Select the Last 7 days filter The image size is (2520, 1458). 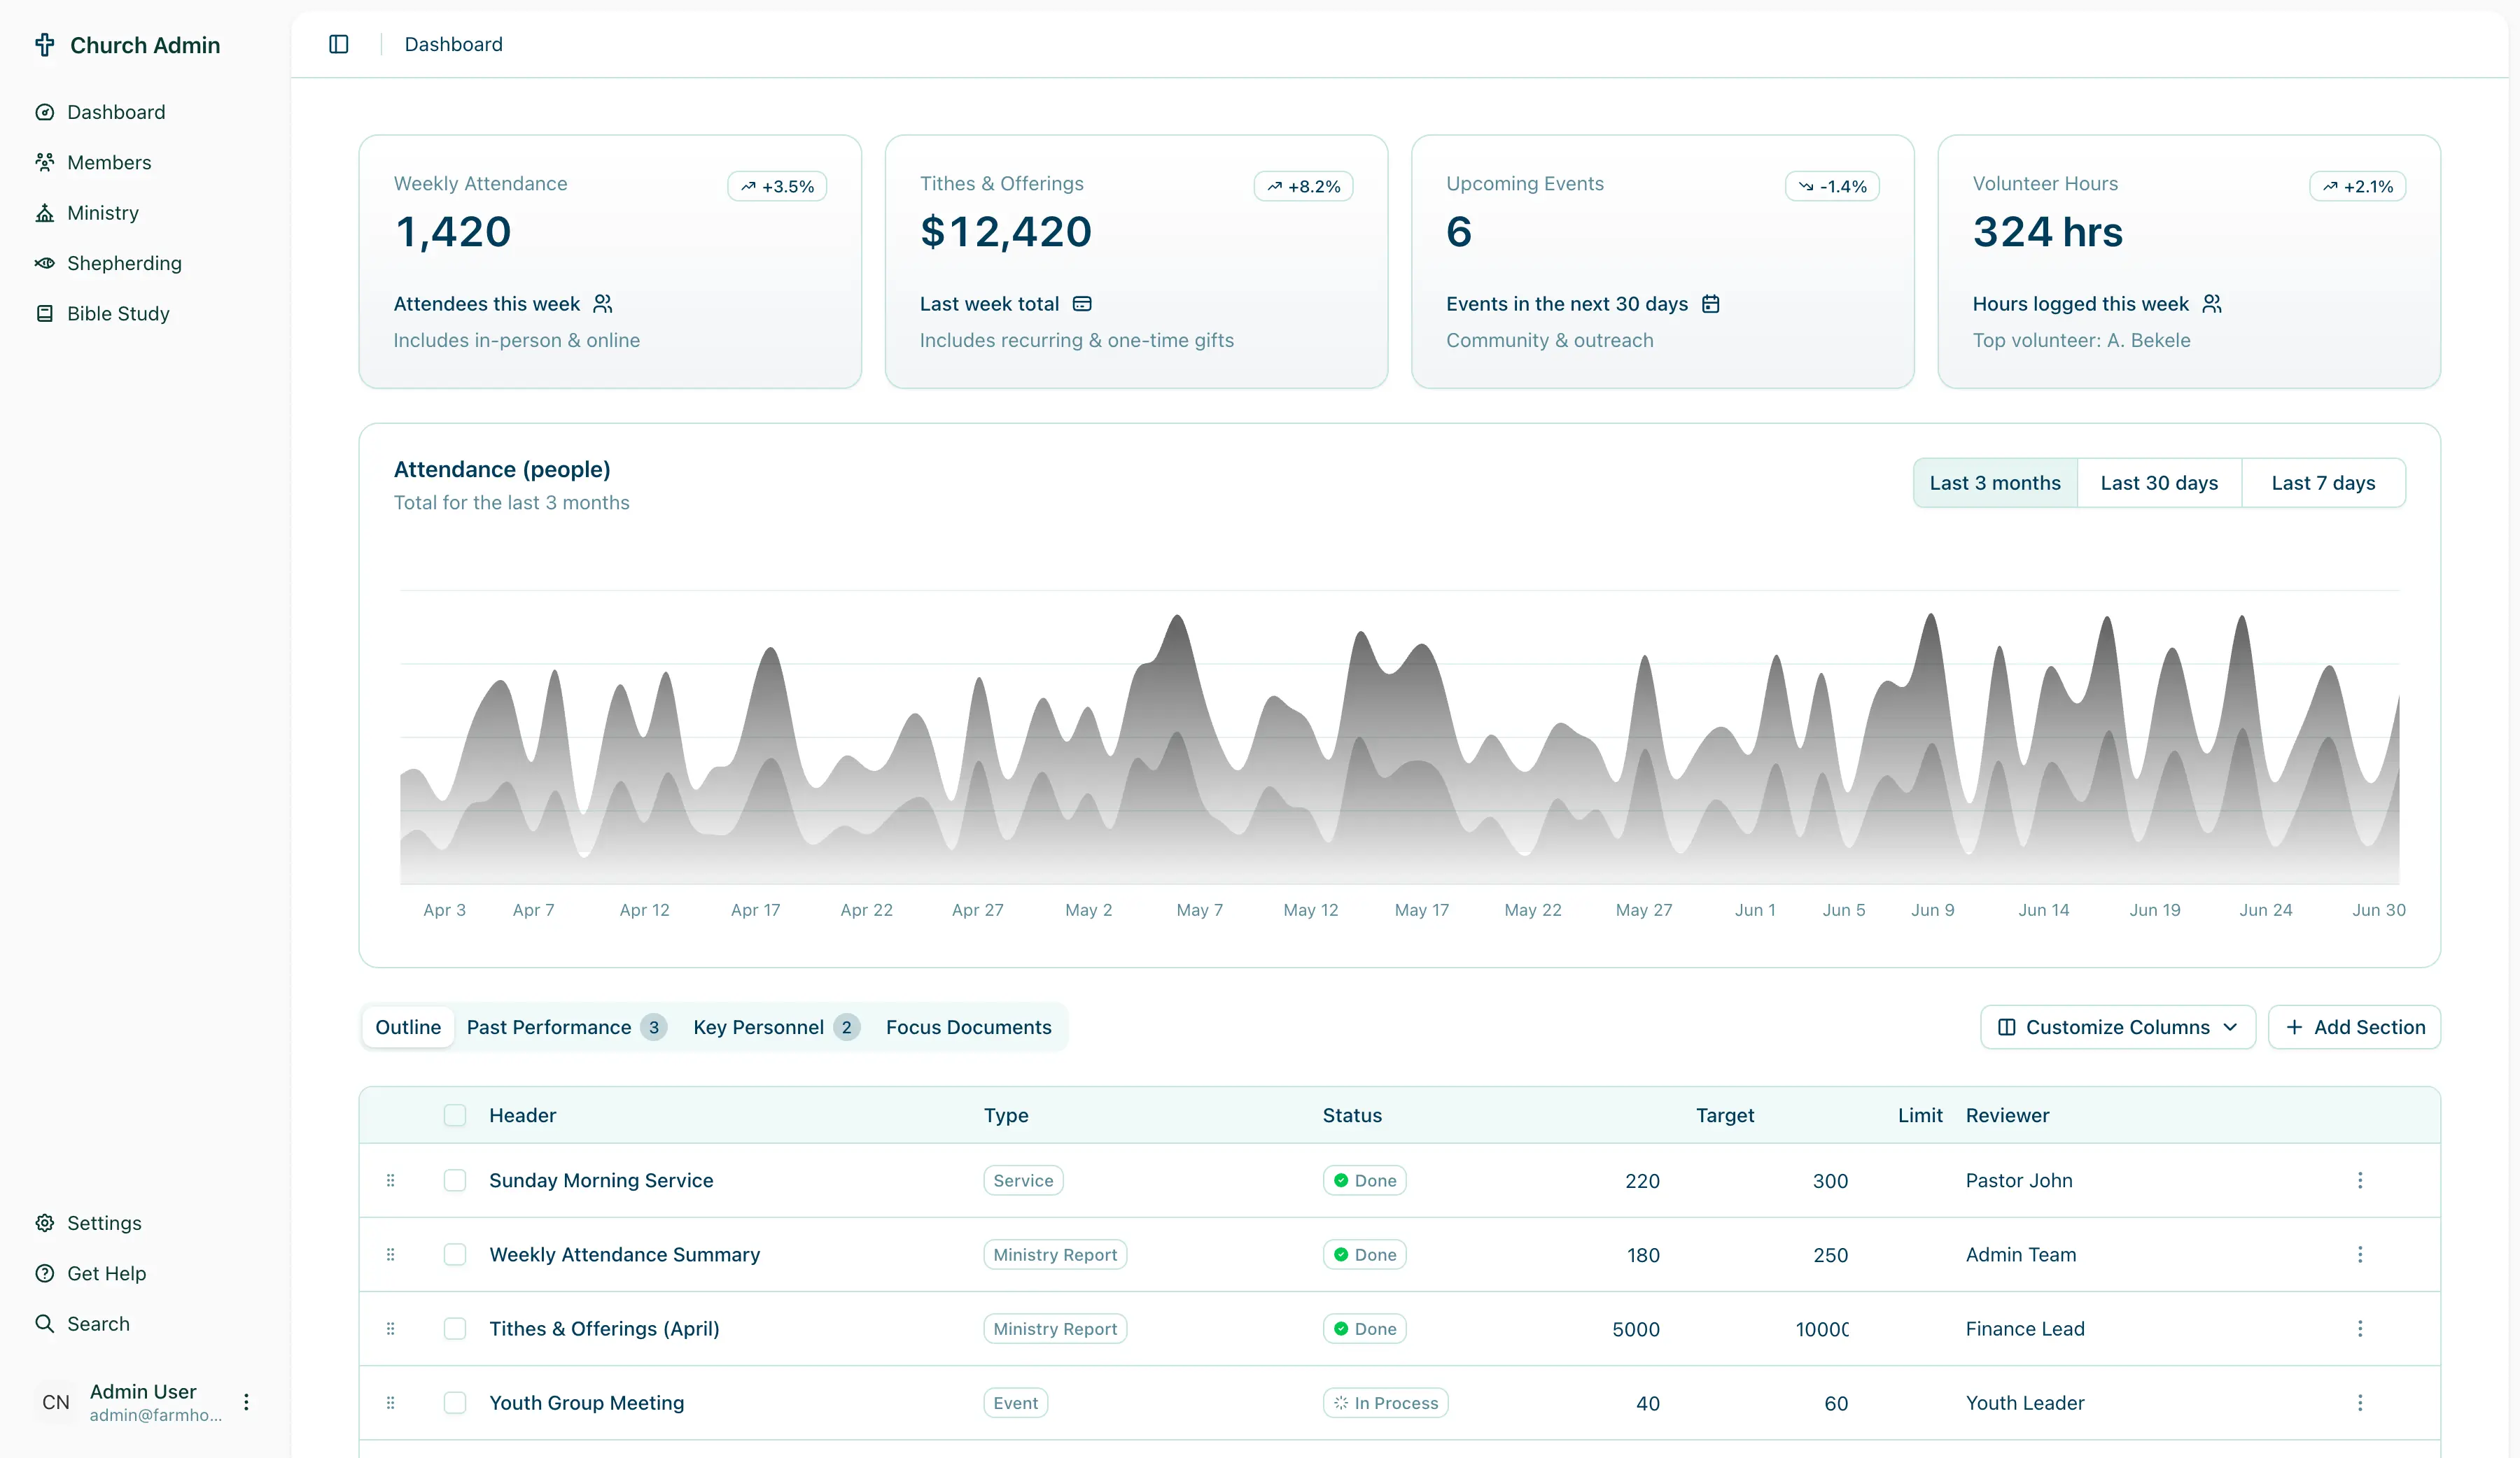(x=2323, y=481)
